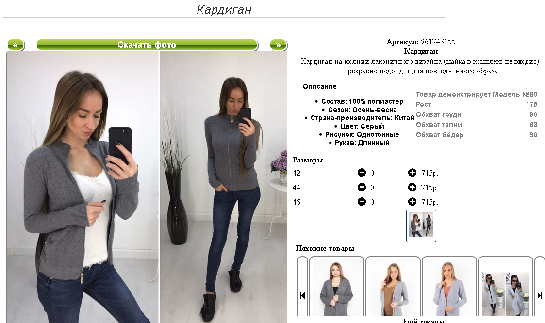Image resolution: width=545 pixels, height=323 pixels.
Task: Open first similar product, long gray cardigan
Action: tap(336, 287)
